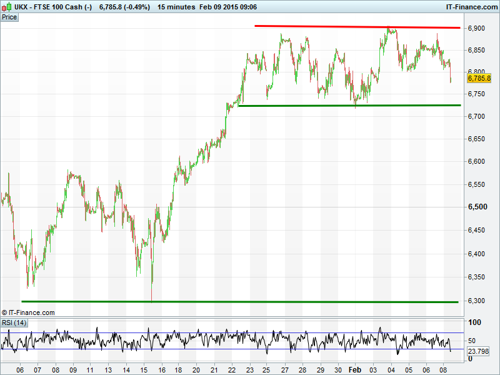
Task: Click the 30 date label on time axis
Action: pos(338,370)
